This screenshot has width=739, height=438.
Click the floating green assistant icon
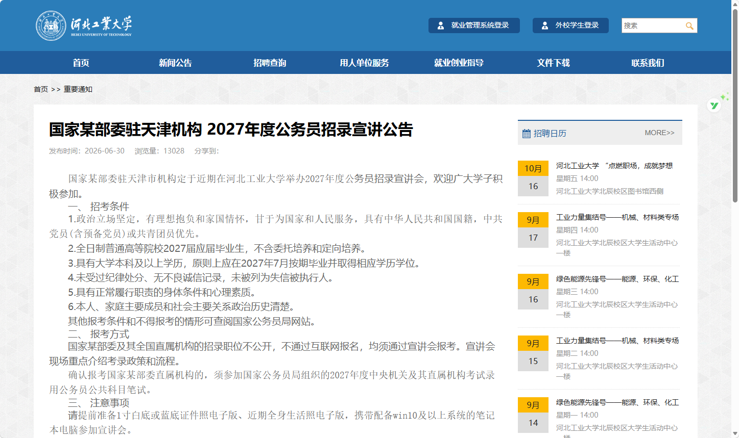click(x=714, y=105)
